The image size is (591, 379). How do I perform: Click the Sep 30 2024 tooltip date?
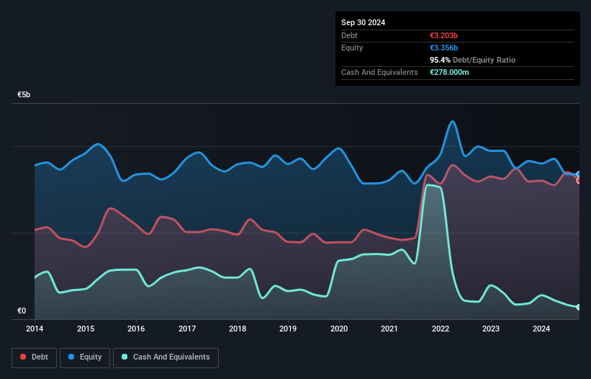tap(363, 22)
